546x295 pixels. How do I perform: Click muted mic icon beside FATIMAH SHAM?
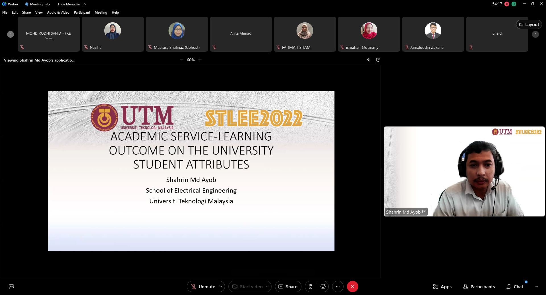click(x=278, y=47)
